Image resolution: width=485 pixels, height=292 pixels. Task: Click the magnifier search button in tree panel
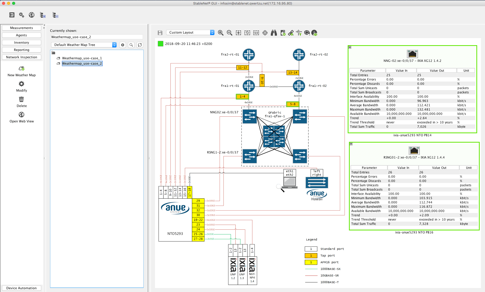tap(131, 45)
